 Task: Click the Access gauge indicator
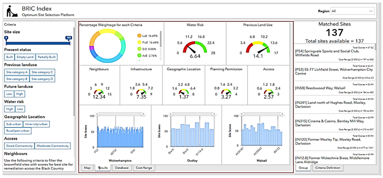268,92
